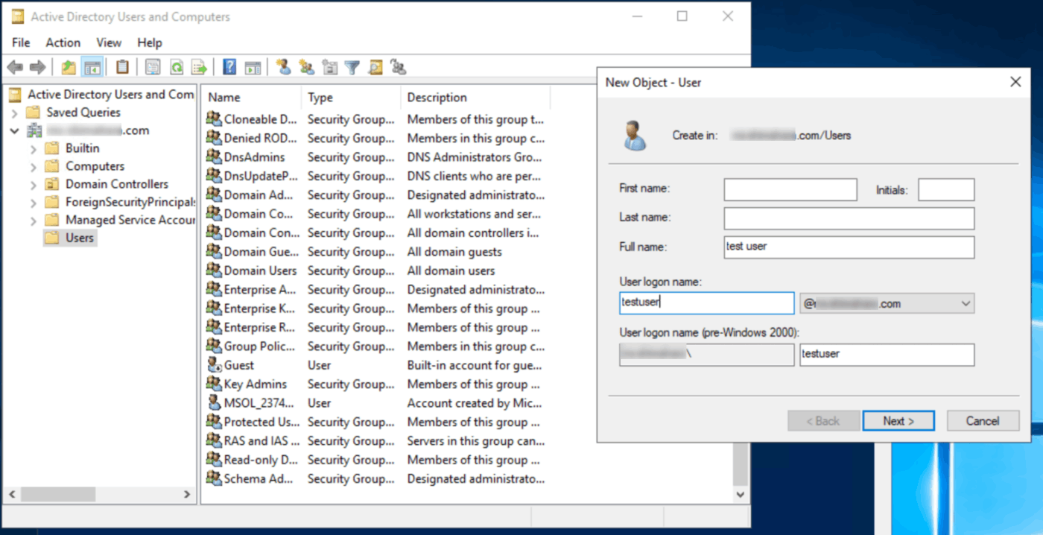Click the Next button in the dialog
Viewport: 1043px width, 535px height.
(898, 421)
